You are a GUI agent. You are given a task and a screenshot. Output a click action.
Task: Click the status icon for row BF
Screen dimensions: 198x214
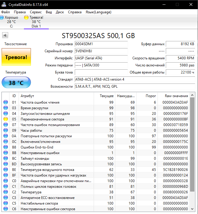pos(6,175)
